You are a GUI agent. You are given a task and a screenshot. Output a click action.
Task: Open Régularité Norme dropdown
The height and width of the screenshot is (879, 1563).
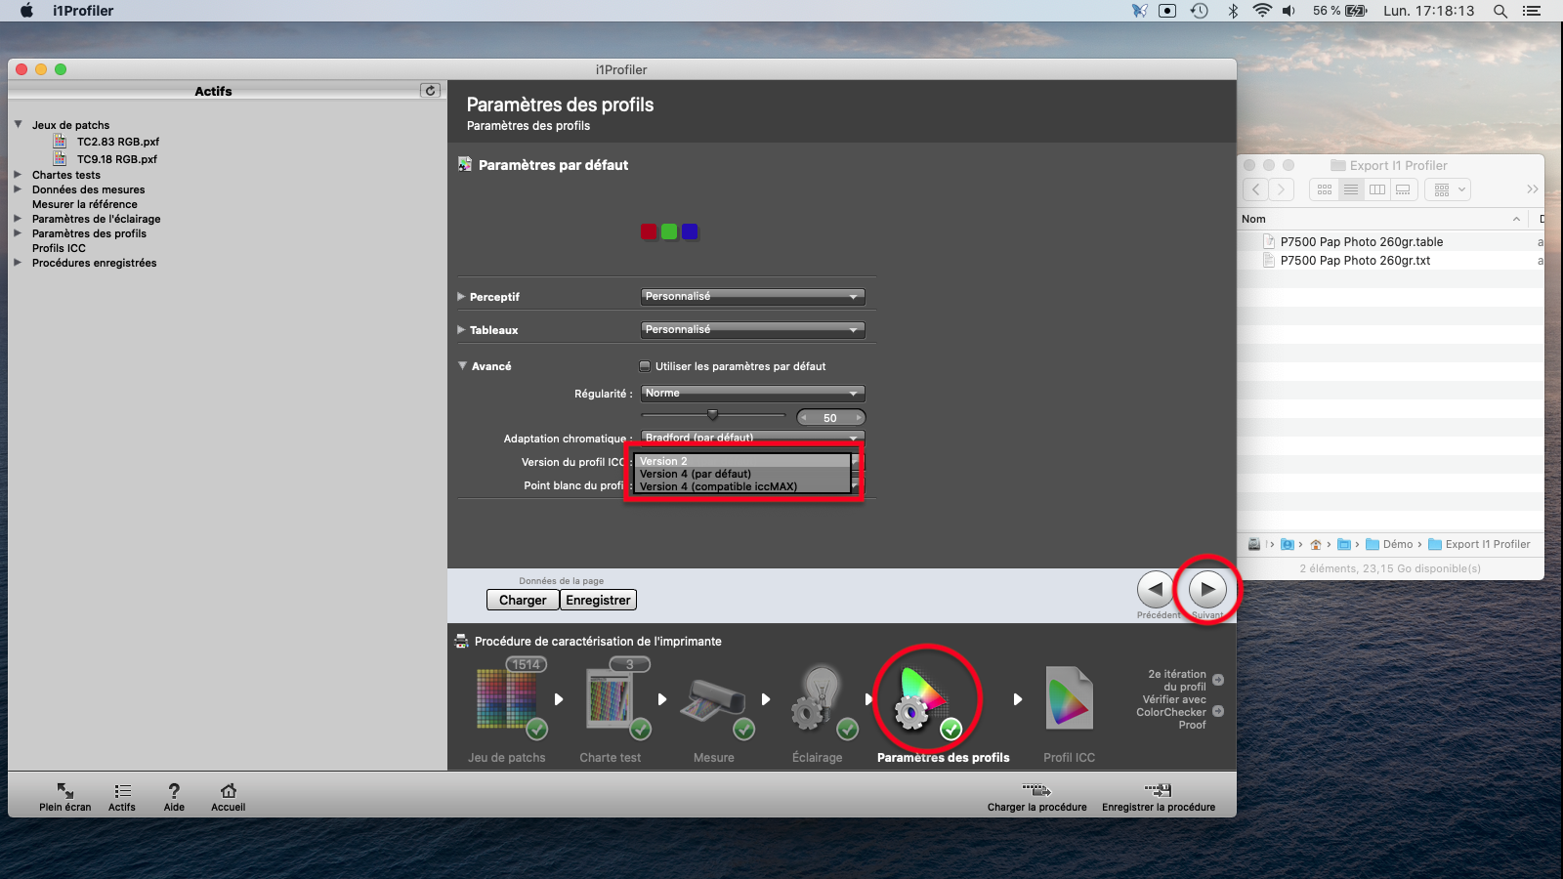click(752, 393)
